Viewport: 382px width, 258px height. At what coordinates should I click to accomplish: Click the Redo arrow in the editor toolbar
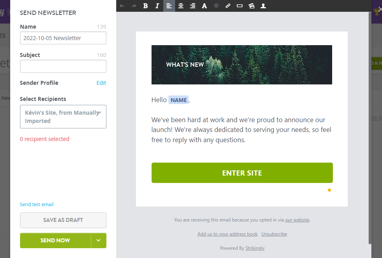tap(133, 6)
